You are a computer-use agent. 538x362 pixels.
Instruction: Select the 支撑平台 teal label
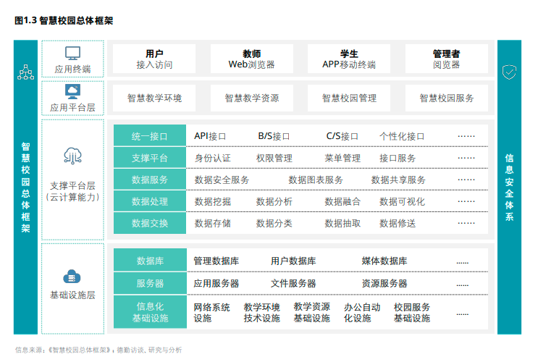[150, 158]
